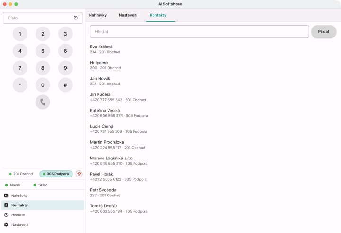Viewport: 341px width, 233px height.
Task: Dial digit 2 on the keypad
Action: point(43,34)
